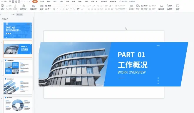Screen dimensions: 194x113
Task: Toggle Bold formatting
Action: coord(54,9)
